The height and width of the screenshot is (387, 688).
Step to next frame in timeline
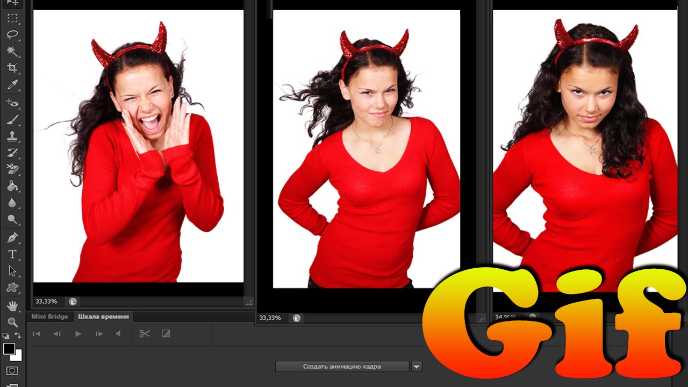pos(99,334)
